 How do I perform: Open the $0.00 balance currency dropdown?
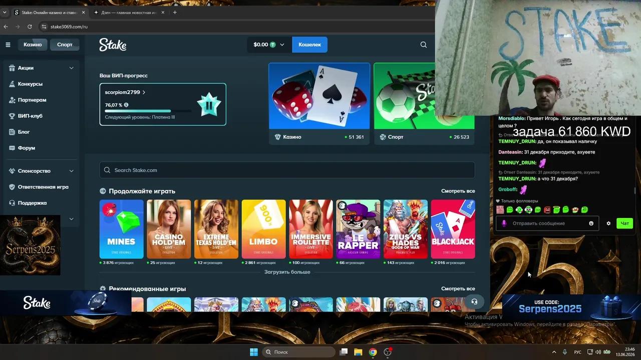tap(269, 44)
